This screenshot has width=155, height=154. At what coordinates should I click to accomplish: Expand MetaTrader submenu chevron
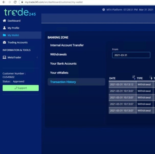coord(37,57)
